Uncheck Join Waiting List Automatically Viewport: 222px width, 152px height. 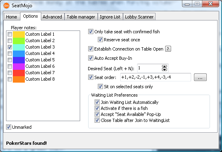pyautogui.click(x=97, y=102)
